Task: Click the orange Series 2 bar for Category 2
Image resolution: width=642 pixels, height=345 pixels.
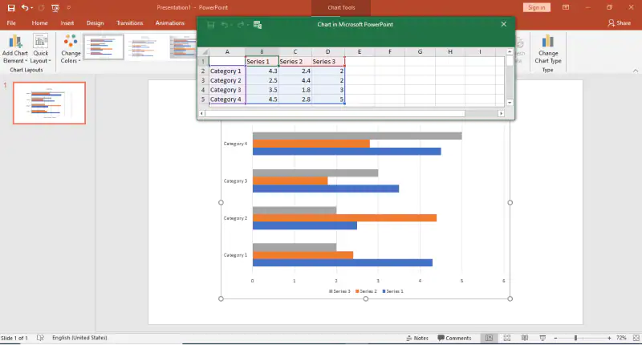Action: point(344,217)
